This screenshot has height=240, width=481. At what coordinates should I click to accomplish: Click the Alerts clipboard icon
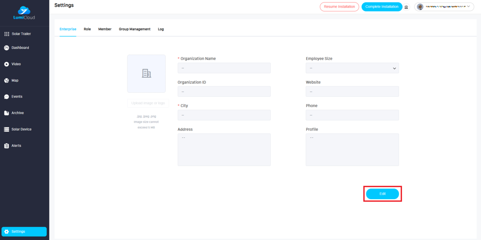[6, 146]
